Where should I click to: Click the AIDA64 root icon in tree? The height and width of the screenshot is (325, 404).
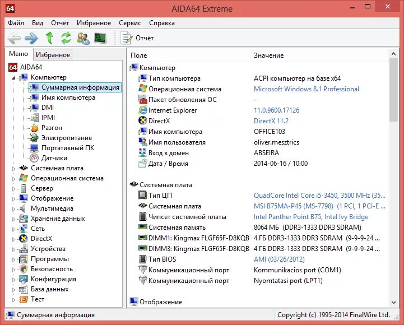click(13, 67)
